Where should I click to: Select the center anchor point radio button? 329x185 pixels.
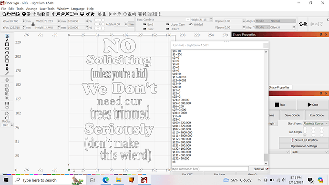tap(100, 24)
